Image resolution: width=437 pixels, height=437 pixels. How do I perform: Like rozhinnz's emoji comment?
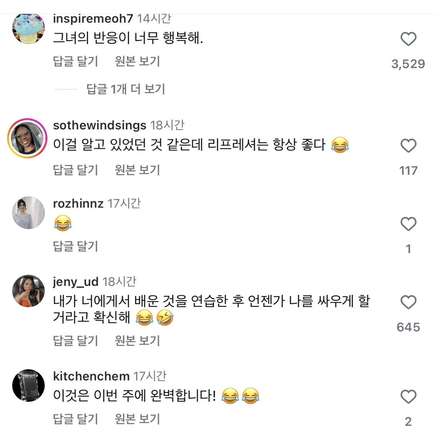(x=408, y=224)
